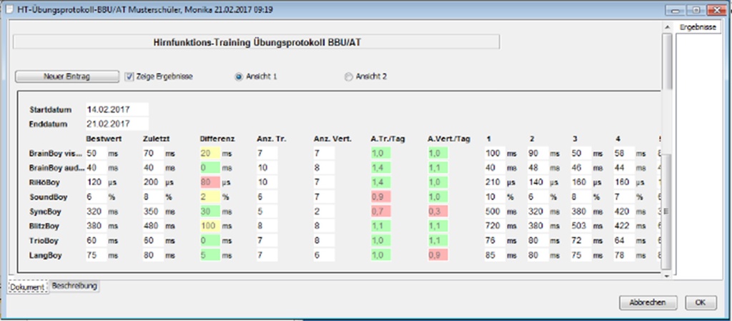The height and width of the screenshot is (321, 732).
Task: Click yellow Differenz cell 100 for BlitzBoy
Action: (209, 226)
